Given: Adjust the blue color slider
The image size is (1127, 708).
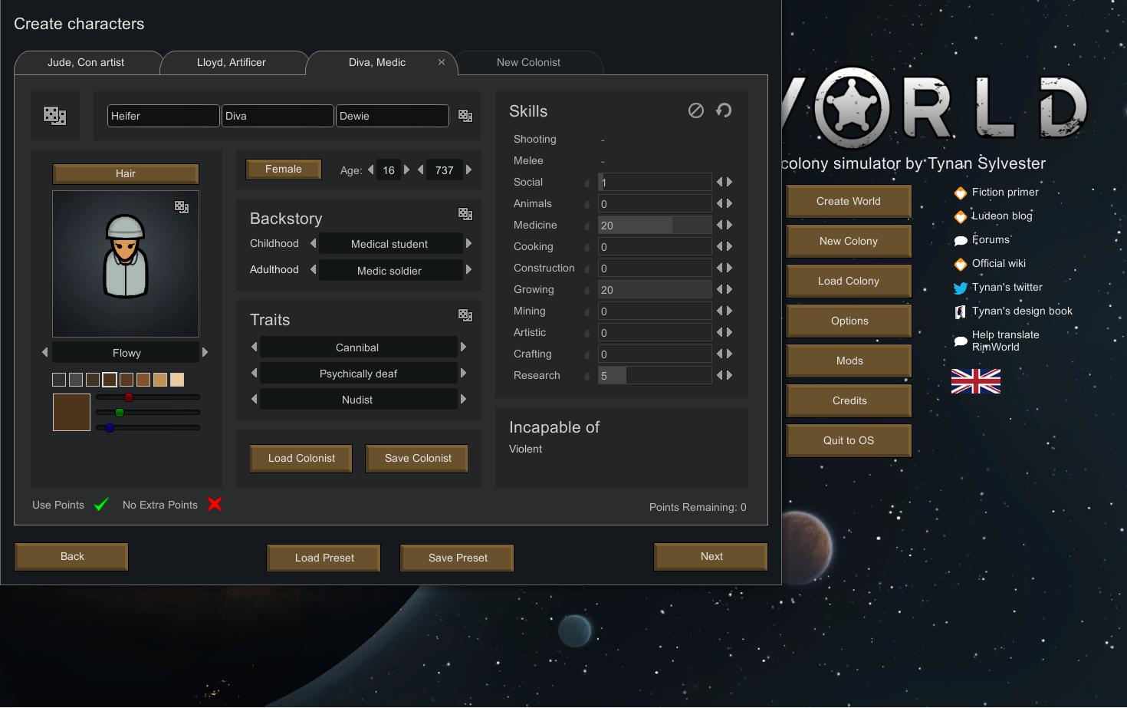Looking at the screenshot, I should tap(110, 428).
